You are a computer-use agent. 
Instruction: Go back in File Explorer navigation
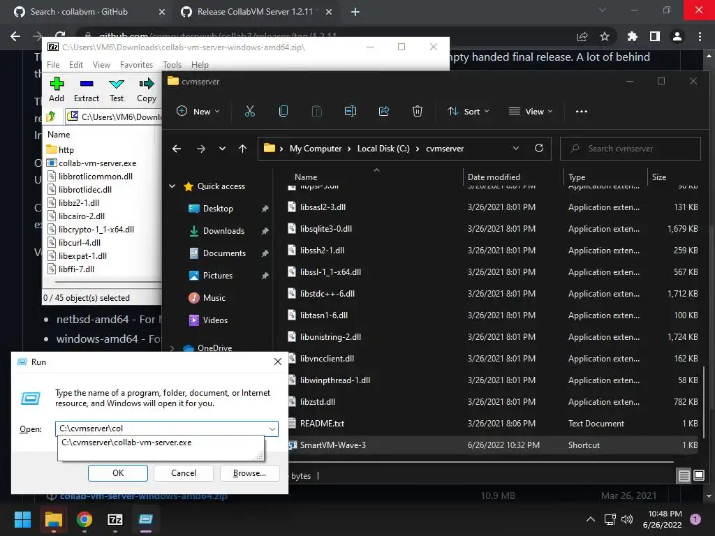(177, 149)
